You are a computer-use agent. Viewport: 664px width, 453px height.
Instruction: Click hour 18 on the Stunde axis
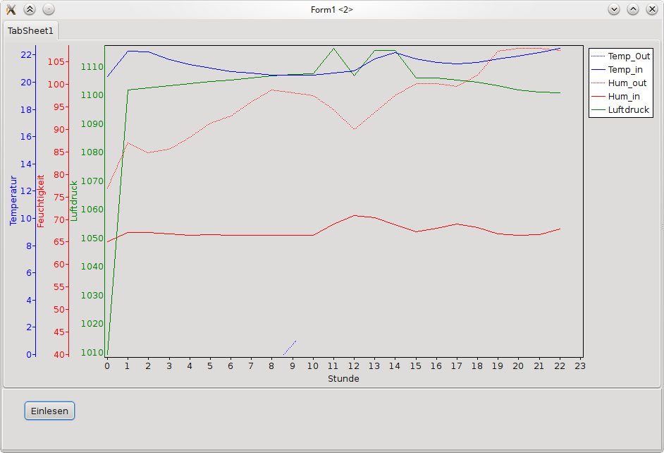click(477, 366)
